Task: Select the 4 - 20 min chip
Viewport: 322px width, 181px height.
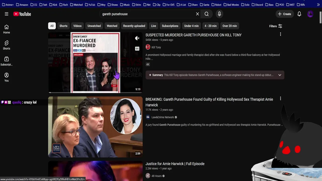Action: pos(211,26)
